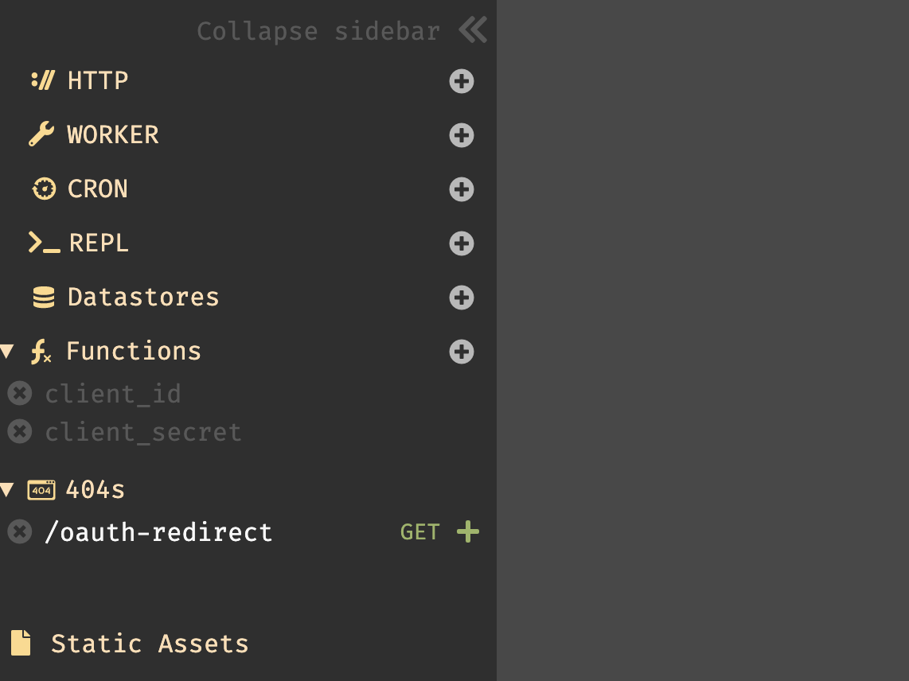Remove the /oauth-redirect 404 entry
Viewport: 909px width, 681px height.
coord(20,531)
